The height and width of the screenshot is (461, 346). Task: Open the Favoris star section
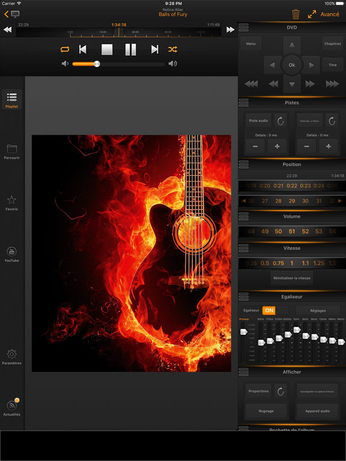(x=12, y=203)
